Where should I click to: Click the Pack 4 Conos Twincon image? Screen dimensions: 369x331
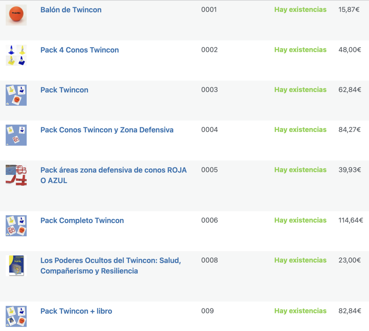[16, 55]
